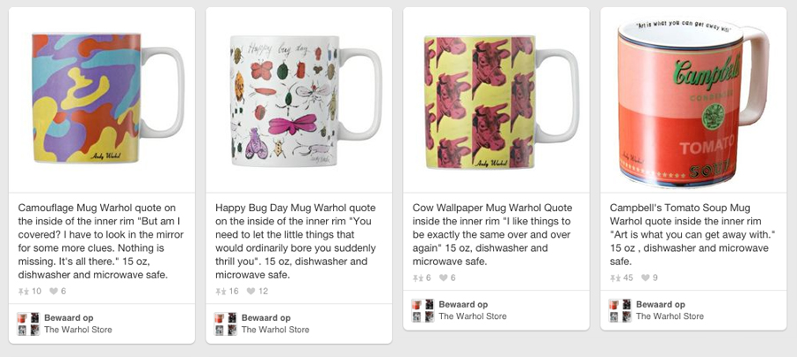Open The Warhol Store link under Cow Wallpaper Mug
The image size is (797, 357).
[x=473, y=316]
